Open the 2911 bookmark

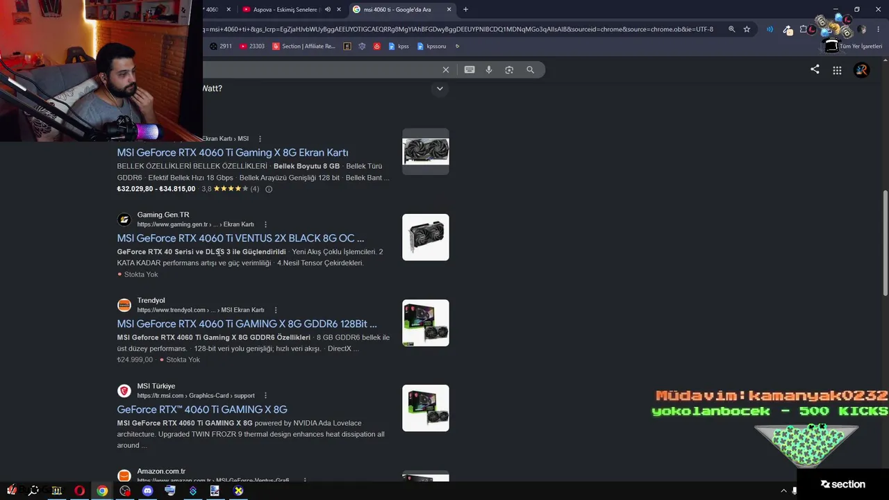pos(220,47)
